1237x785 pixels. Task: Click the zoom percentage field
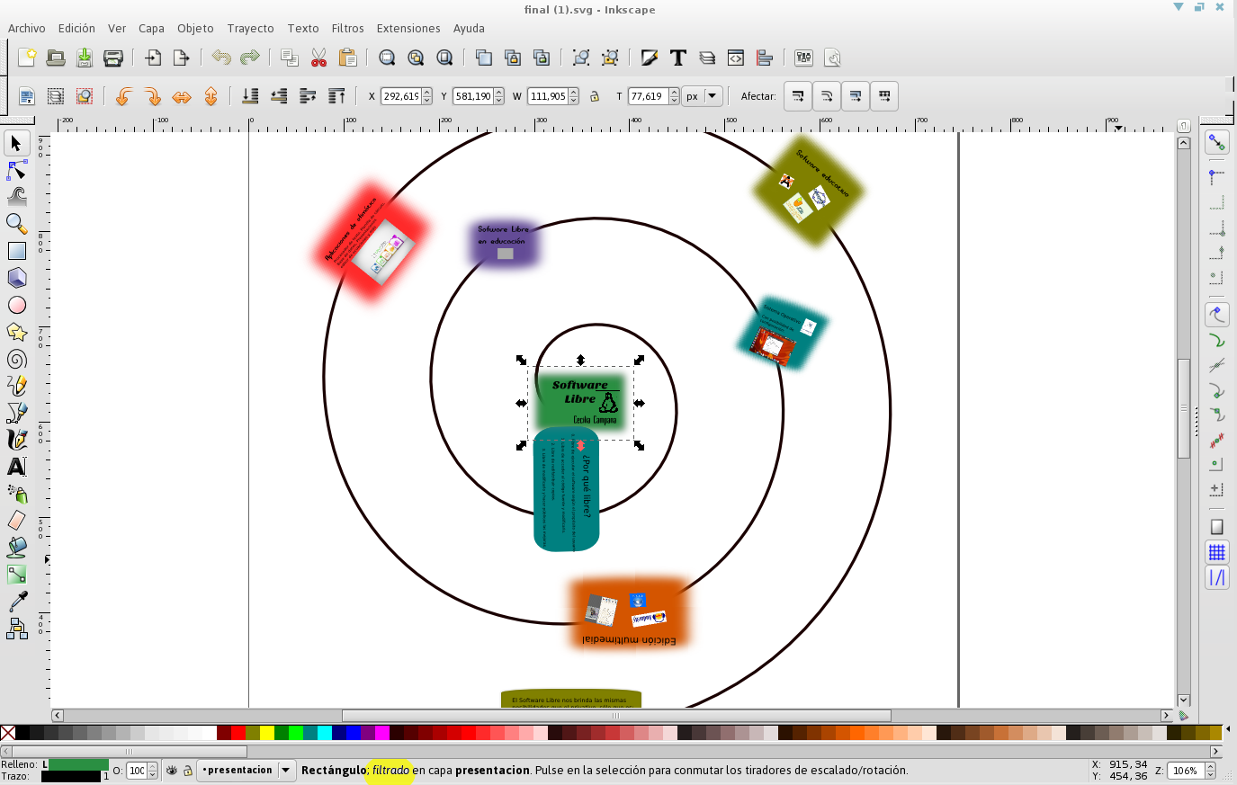tap(1187, 771)
